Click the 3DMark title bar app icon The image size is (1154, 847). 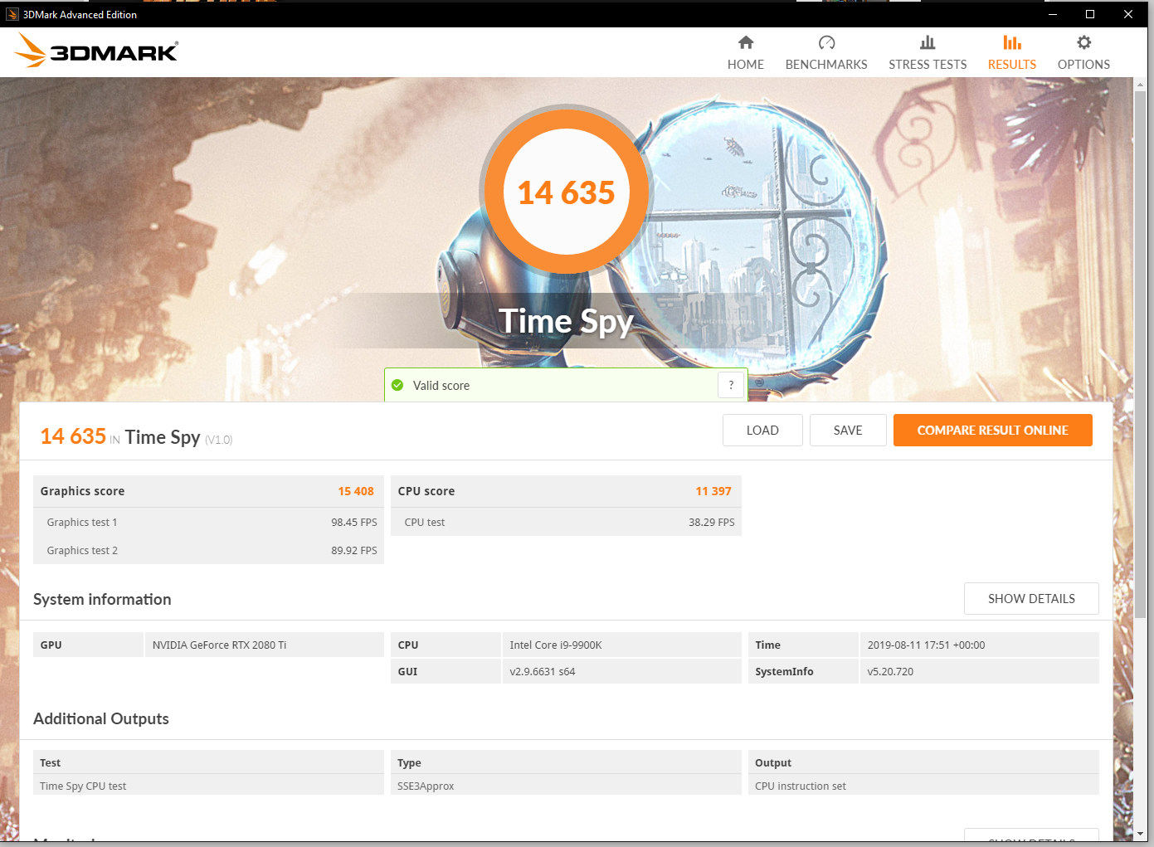12,14
